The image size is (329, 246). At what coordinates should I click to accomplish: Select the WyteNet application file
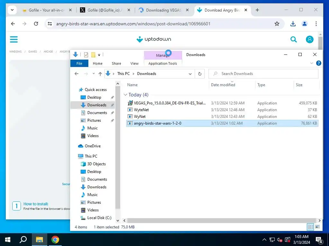(x=222, y=110)
